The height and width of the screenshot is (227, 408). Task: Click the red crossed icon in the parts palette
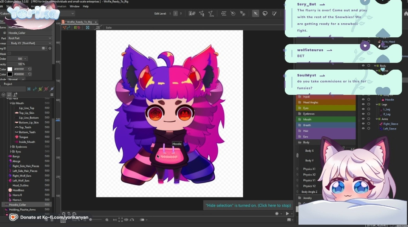coord(46,89)
